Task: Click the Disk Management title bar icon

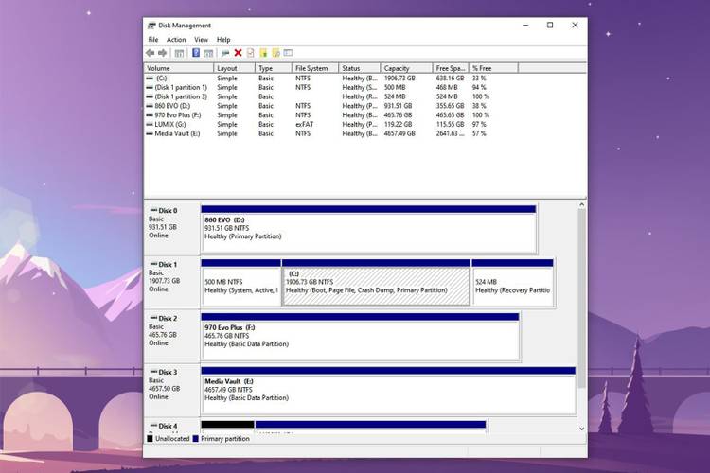Action: (151, 26)
